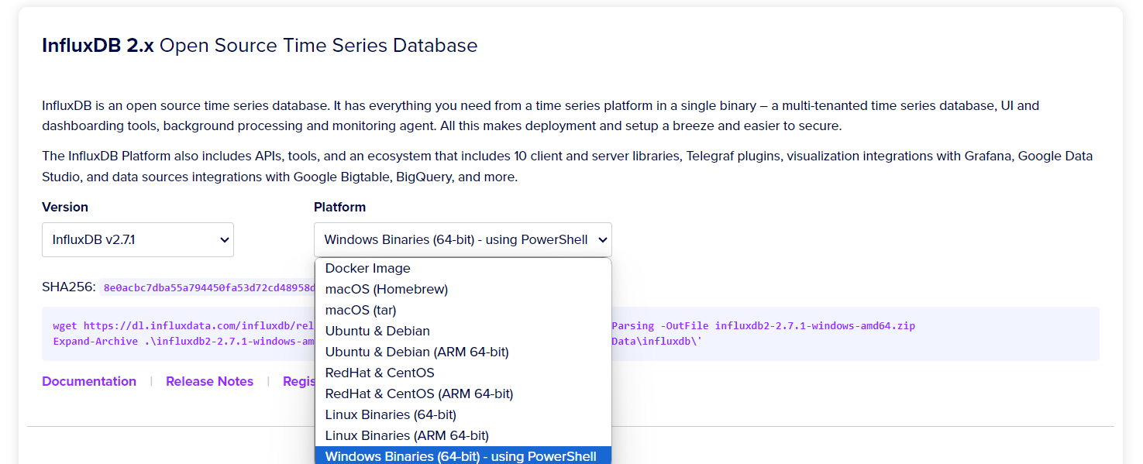Click the Version field label
The height and width of the screenshot is (464, 1143).
[65, 207]
